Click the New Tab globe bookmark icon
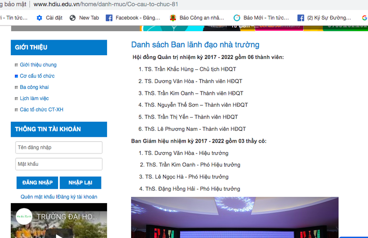Viewport: 368px width, 238px height. tap(73, 18)
